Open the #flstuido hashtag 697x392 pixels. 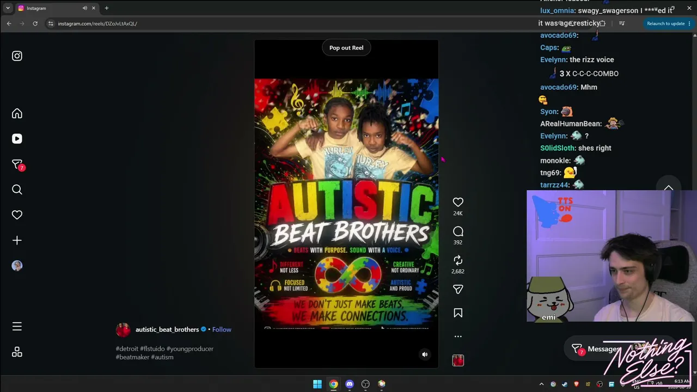pos(152,348)
